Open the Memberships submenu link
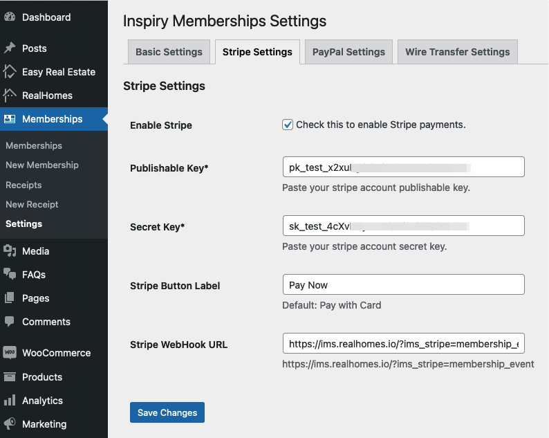This screenshot has height=438, width=549. [34, 145]
